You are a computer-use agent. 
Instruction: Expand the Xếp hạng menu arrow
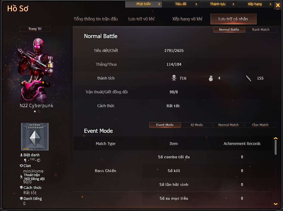[x=270, y=4]
